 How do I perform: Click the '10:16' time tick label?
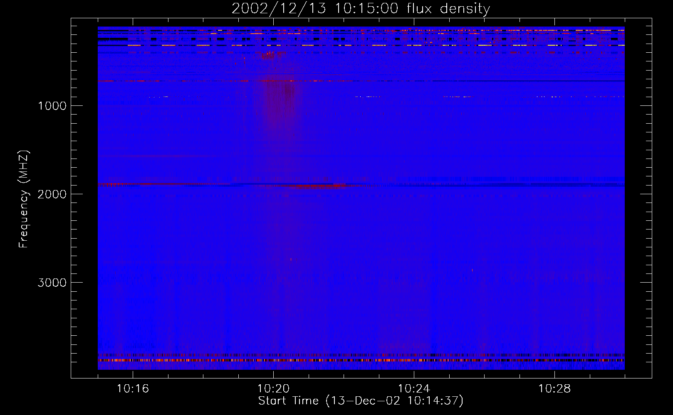(133, 389)
